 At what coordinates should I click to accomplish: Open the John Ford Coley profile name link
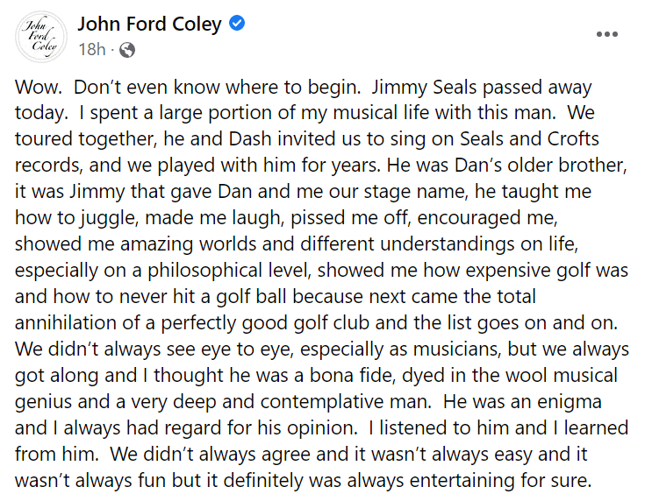[149, 25]
